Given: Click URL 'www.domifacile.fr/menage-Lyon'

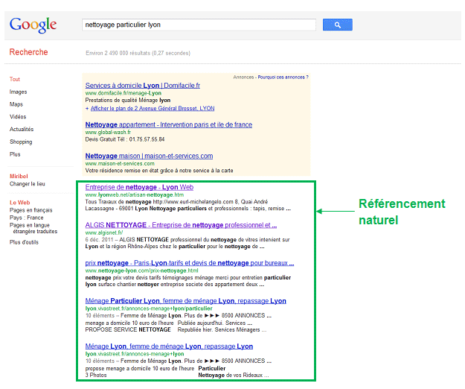Looking at the screenshot, I should click(123, 93).
